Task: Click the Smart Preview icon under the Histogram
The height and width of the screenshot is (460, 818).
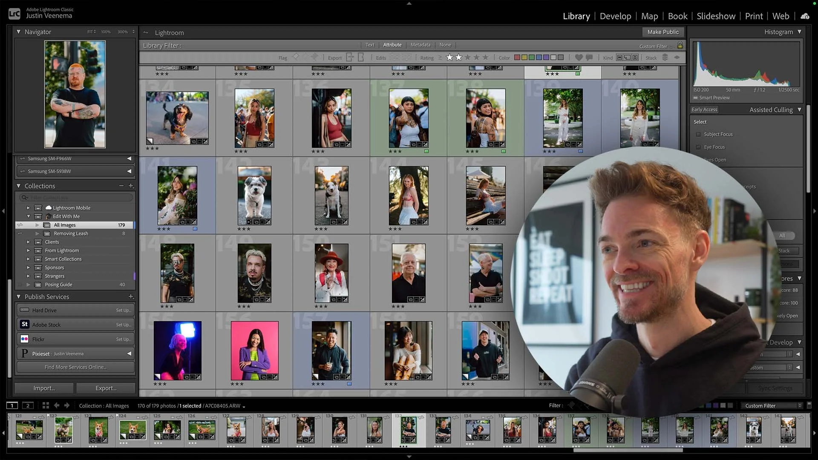Action: pos(695,98)
